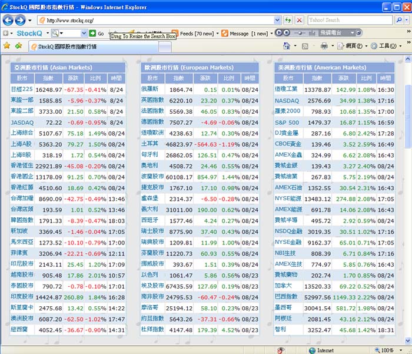Open the 日經225 index link
Image resolution: width=412 pixels, height=354 pixels.
click(22, 90)
